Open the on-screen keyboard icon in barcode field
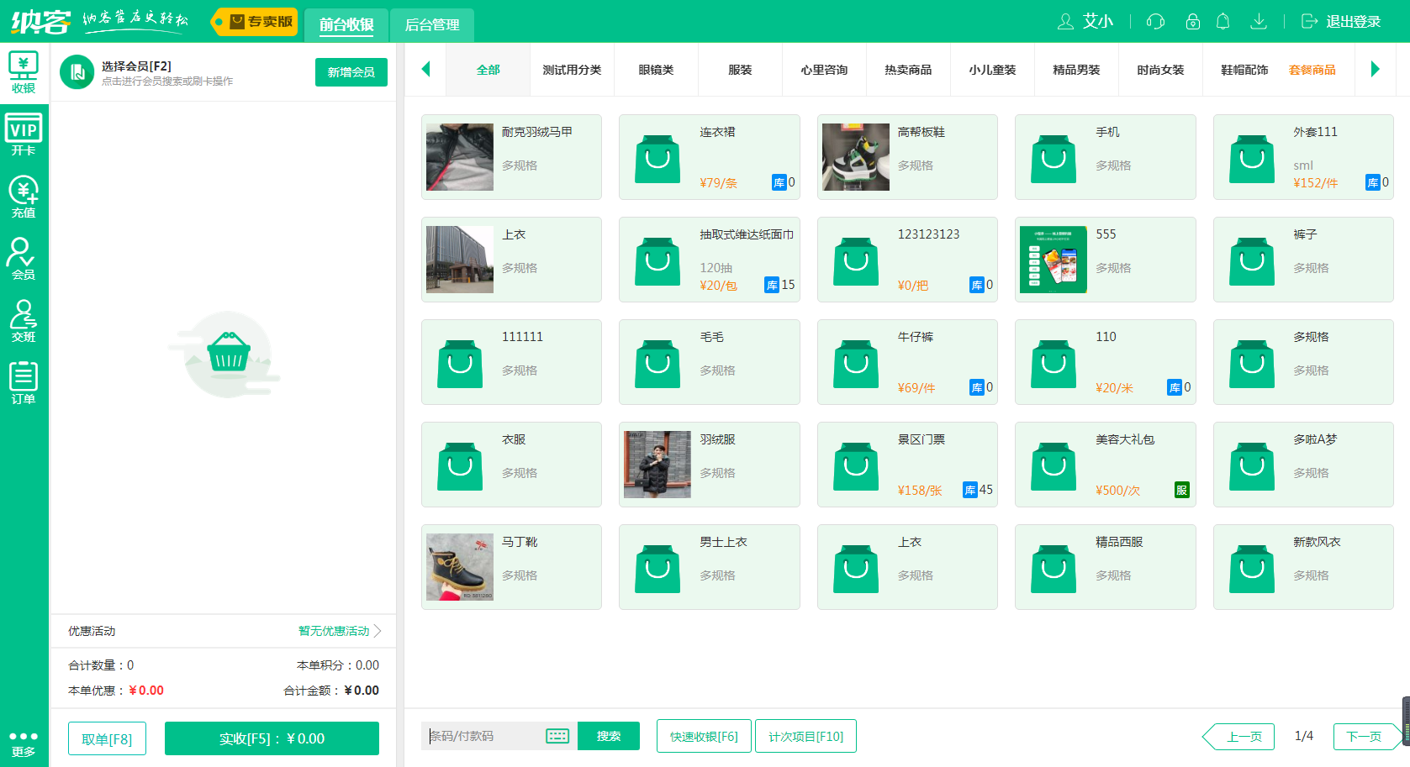The width and height of the screenshot is (1410, 767). (557, 735)
